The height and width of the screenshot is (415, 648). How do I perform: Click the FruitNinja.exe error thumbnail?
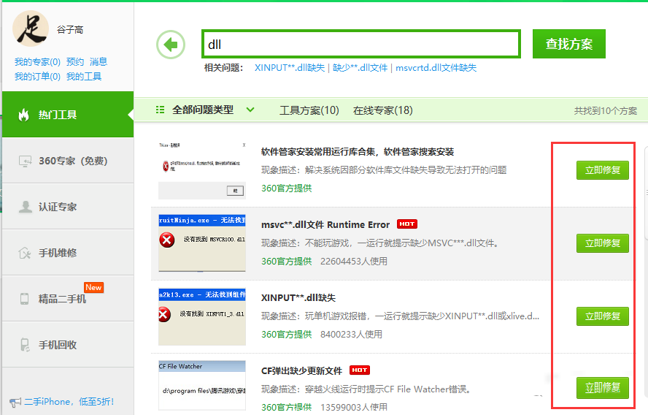point(202,243)
